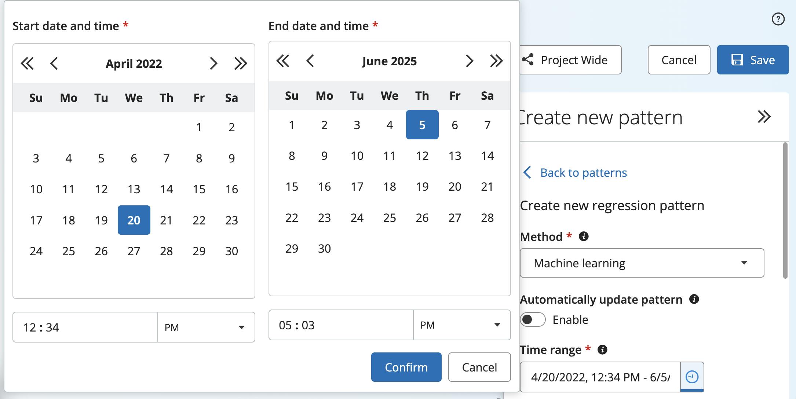The width and height of the screenshot is (796, 399).
Task: Advance end calendar to next month
Action: 469,61
